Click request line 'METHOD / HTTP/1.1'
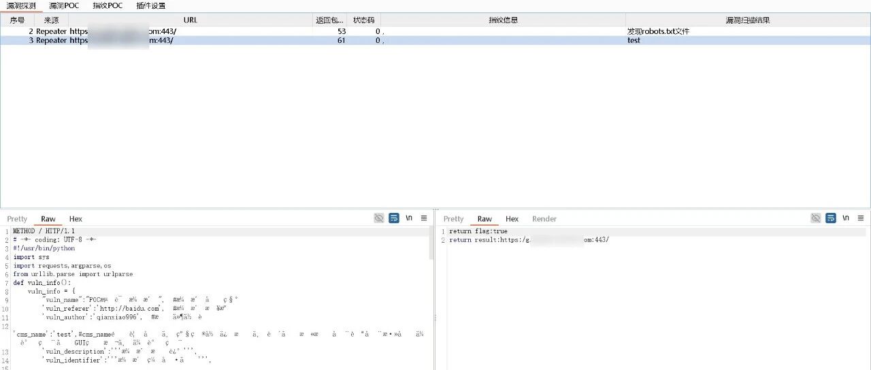Viewport: 871px width, 370px height. pos(44,231)
